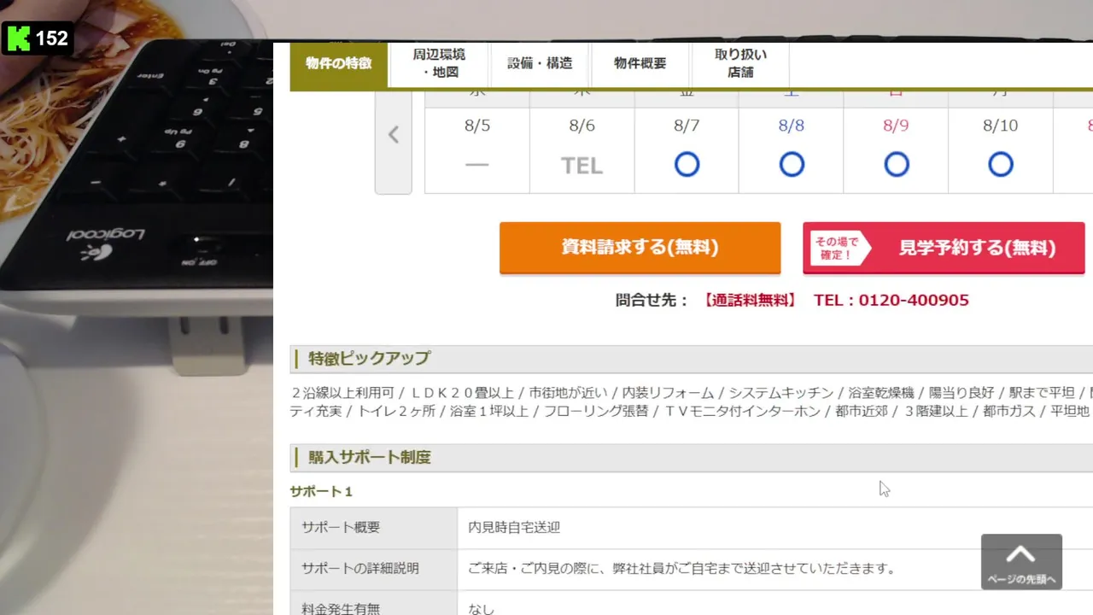Click the サポート概要 table cell
This screenshot has height=615, width=1093.
(374, 528)
